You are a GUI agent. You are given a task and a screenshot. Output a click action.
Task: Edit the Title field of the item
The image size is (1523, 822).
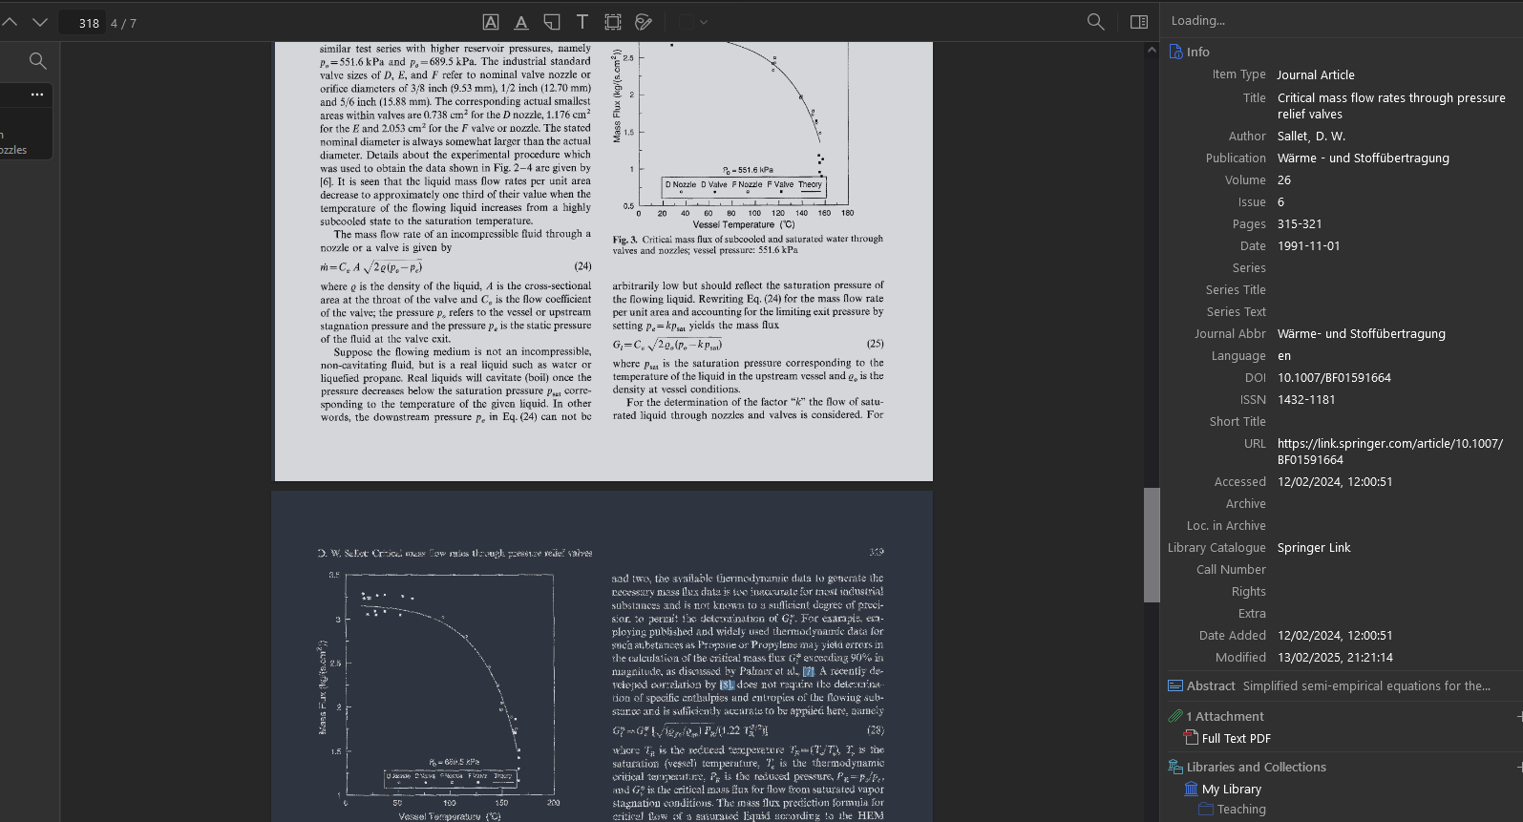pos(1391,106)
